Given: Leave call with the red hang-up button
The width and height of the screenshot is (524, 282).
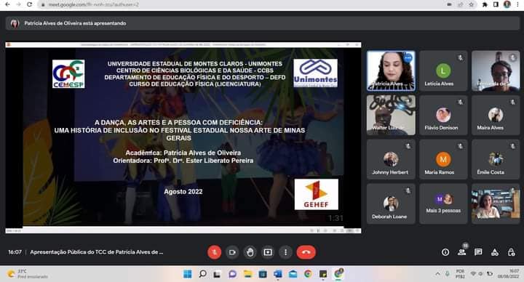Looking at the screenshot, I should 306,252.
